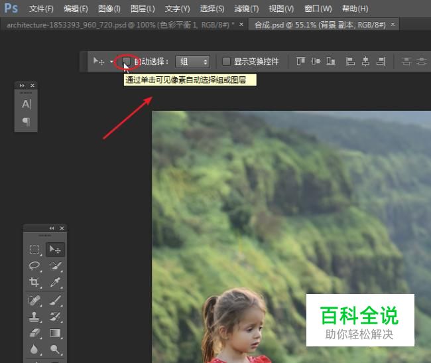This screenshot has width=431, height=363.
Task: Select the History Brush tool
Action: (55, 317)
